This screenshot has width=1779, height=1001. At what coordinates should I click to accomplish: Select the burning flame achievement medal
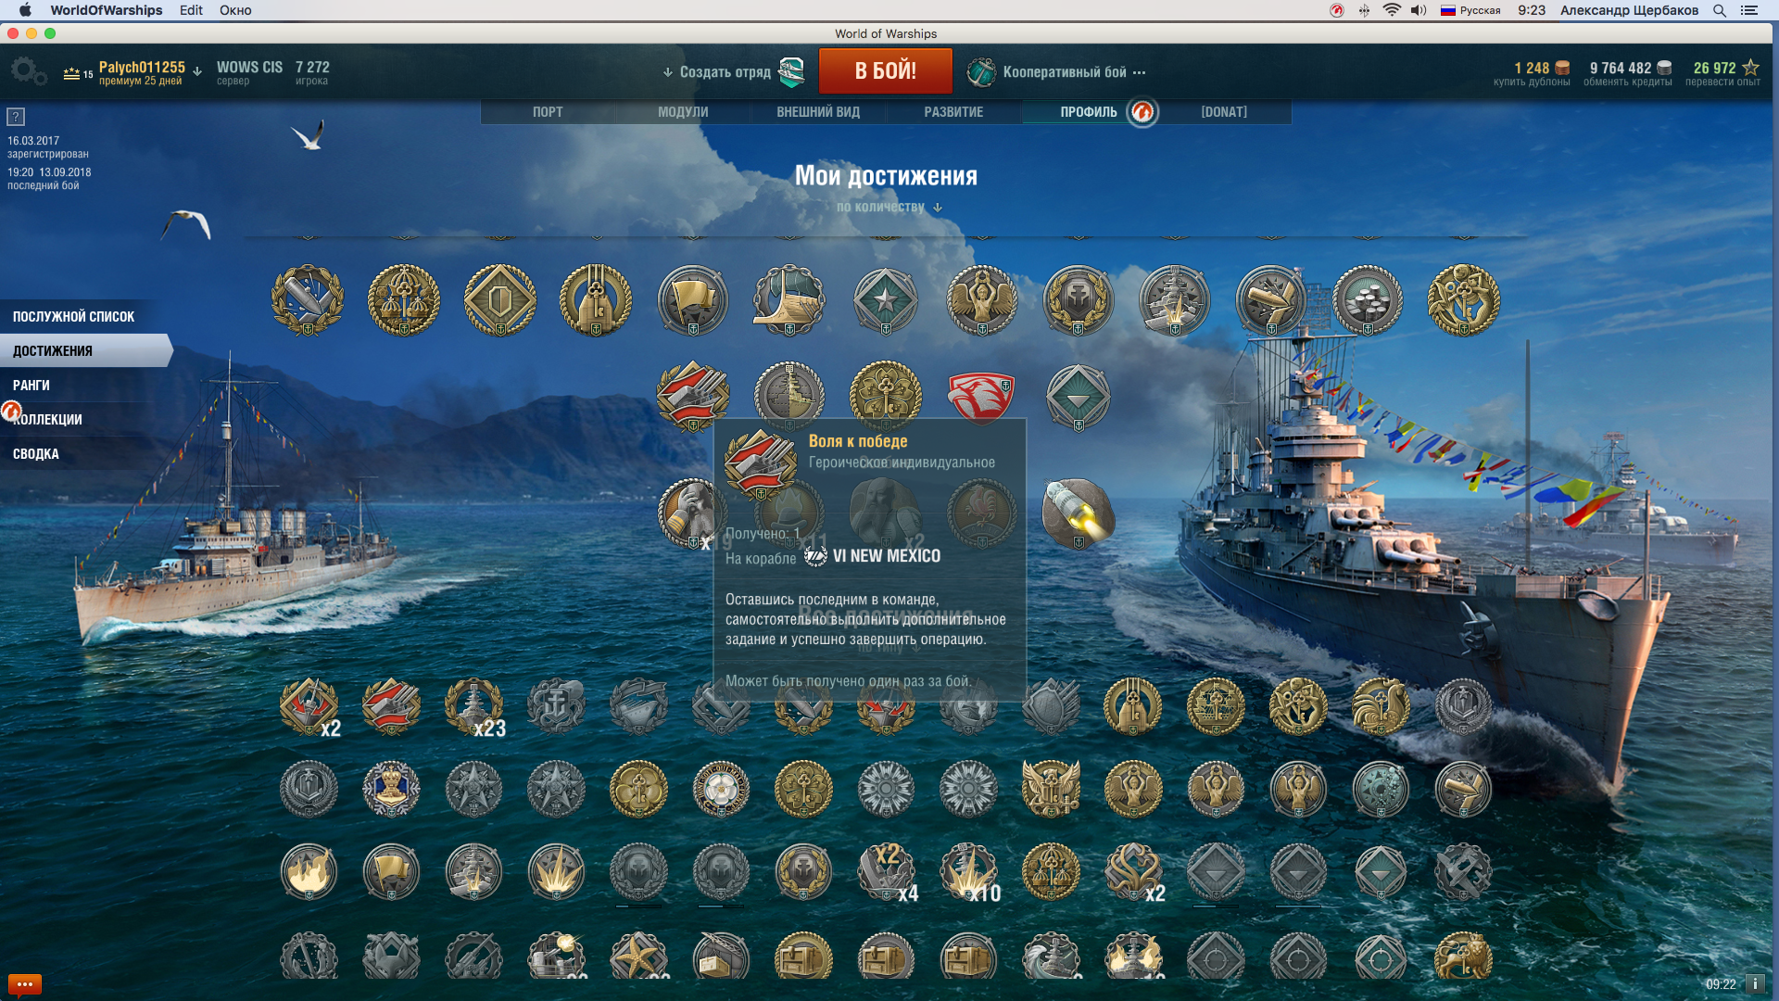pyautogui.click(x=309, y=872)
